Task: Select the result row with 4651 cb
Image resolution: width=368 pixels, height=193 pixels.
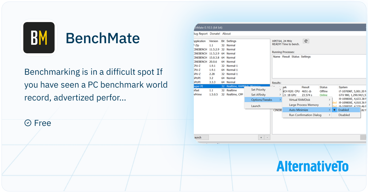Action: (319, 91)
